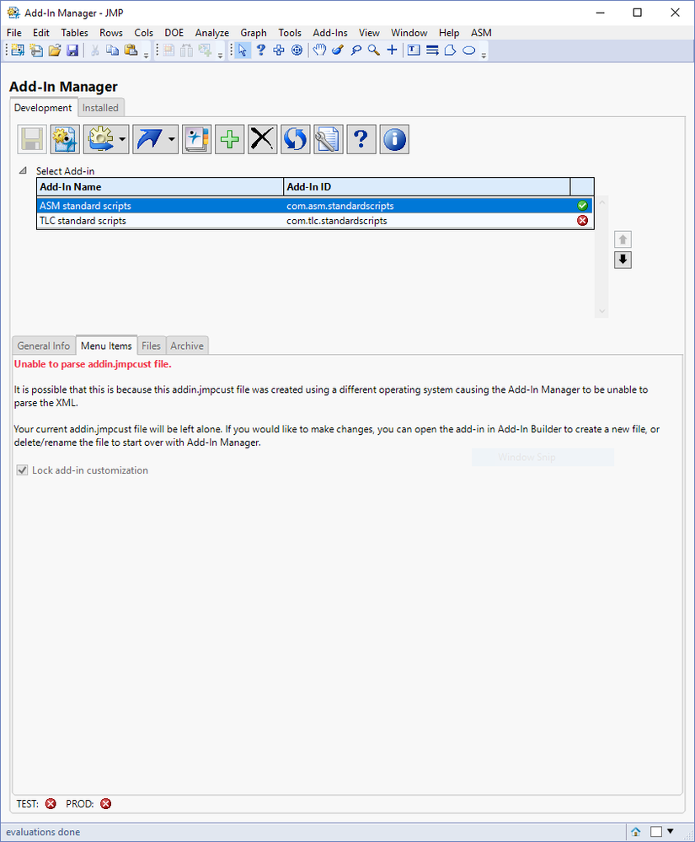The image size is (695, 842).
Task: Click add-in list scrollbar down arrow
Action: (601, 312)
